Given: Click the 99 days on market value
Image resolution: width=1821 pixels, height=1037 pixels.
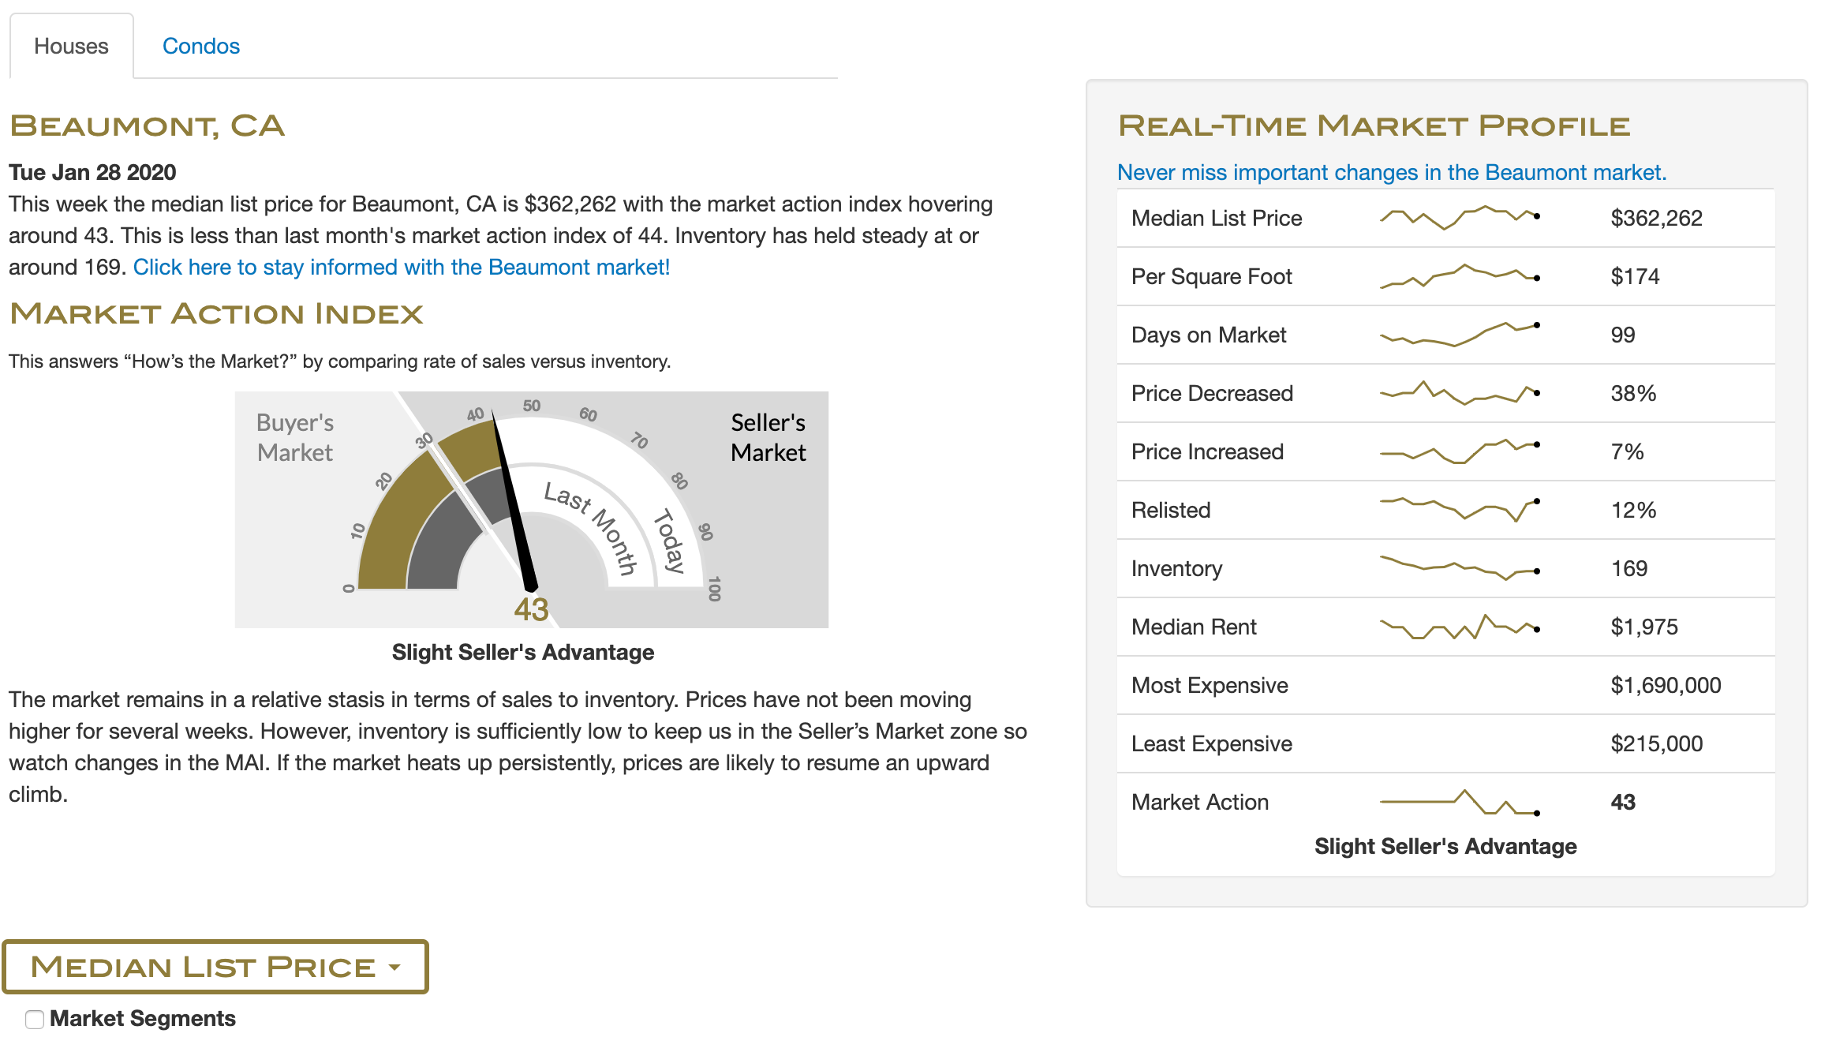Looking at the screenshot, I should tap(1623, 335).
